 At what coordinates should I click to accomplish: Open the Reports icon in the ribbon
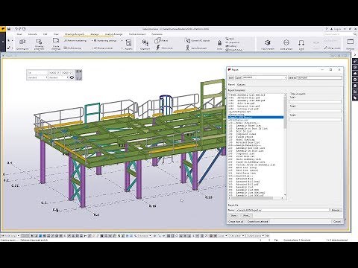tap(128, 44)
